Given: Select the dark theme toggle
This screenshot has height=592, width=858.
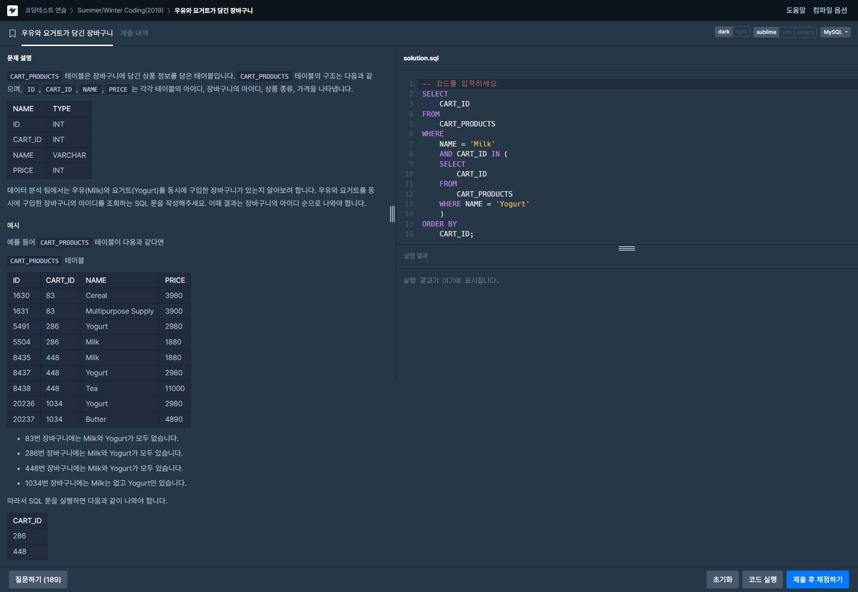Looking at the screenshot, I should (x=723, y=32).
